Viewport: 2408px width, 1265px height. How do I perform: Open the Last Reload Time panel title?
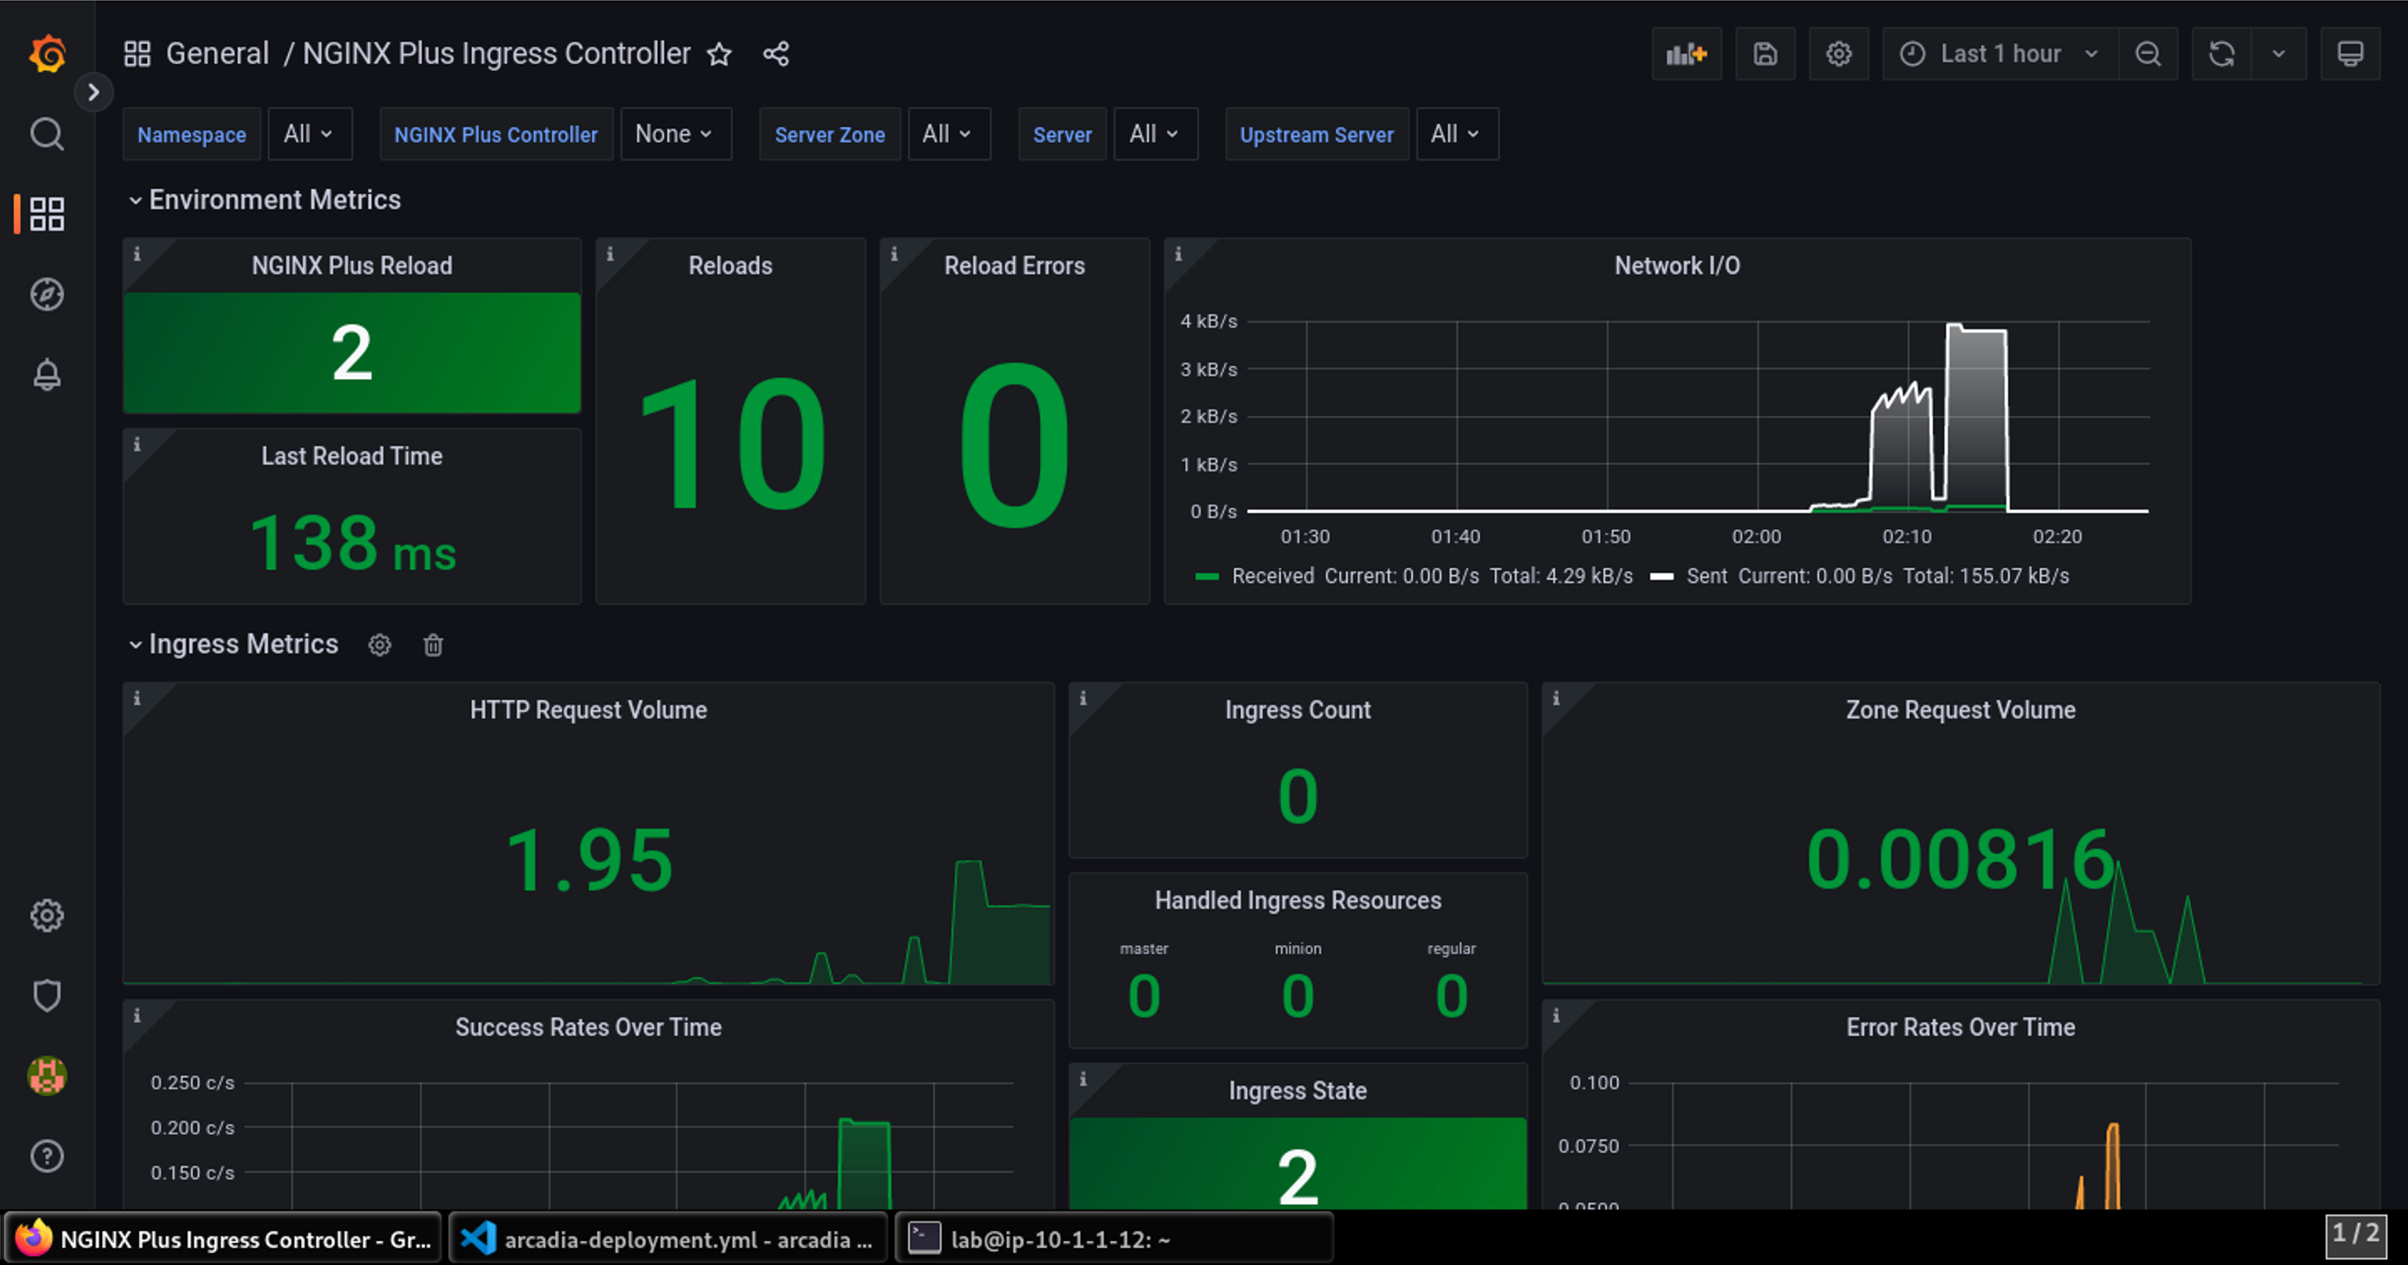point(351,456)
